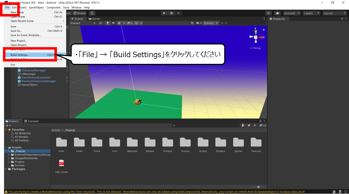349x194 pixels.
Task: Switch to the Scene tab
Action: [x=77, y=19]
